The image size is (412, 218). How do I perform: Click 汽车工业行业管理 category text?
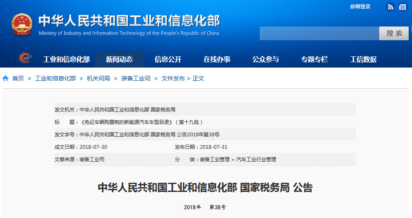[256, 160]
